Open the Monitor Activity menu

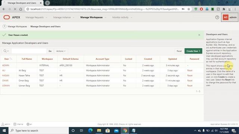122,17
